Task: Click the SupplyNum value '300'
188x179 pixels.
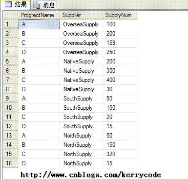Action: [120, 71]
